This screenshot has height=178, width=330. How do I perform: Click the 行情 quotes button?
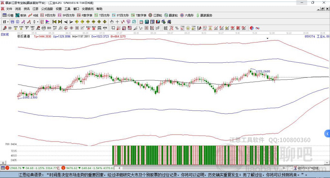pyautogui.click(x=8, y=15)
